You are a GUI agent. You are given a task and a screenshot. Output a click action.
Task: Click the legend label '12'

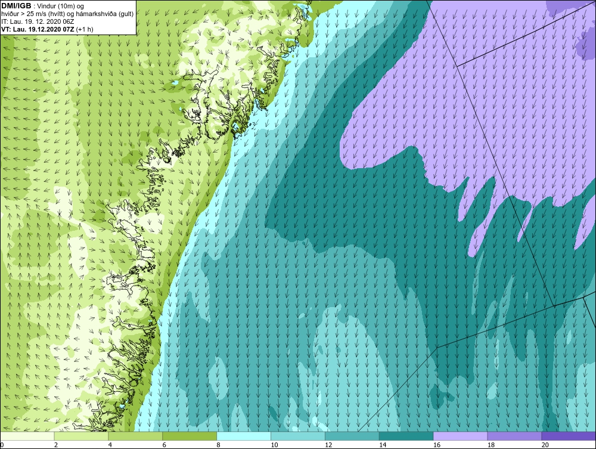(328, 445)
